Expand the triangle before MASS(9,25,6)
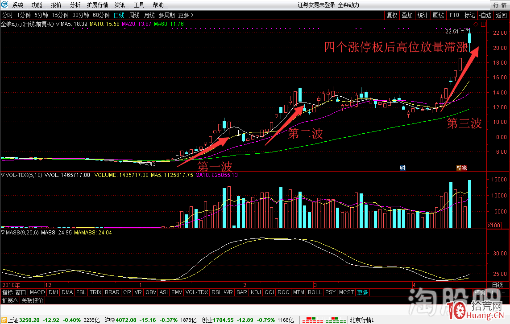Screen dimensions: 510x324 3,232
